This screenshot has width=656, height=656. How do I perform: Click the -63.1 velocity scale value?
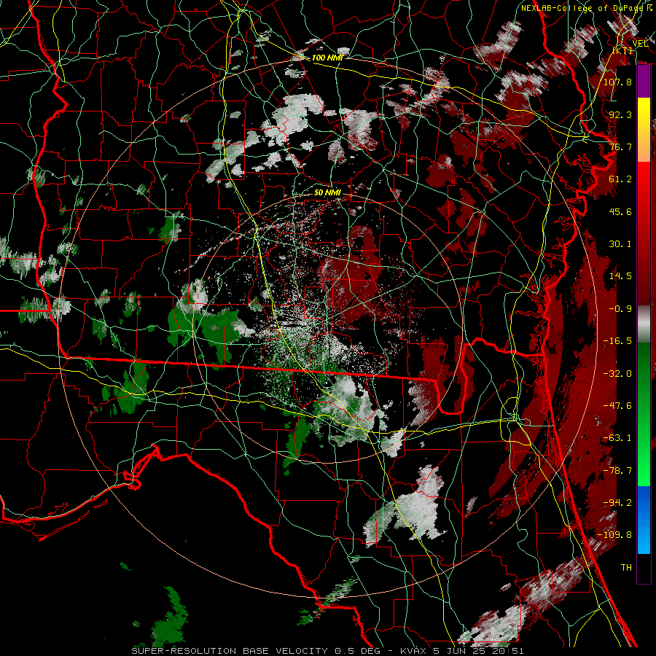pyautogui.click(x=617, y=438)
